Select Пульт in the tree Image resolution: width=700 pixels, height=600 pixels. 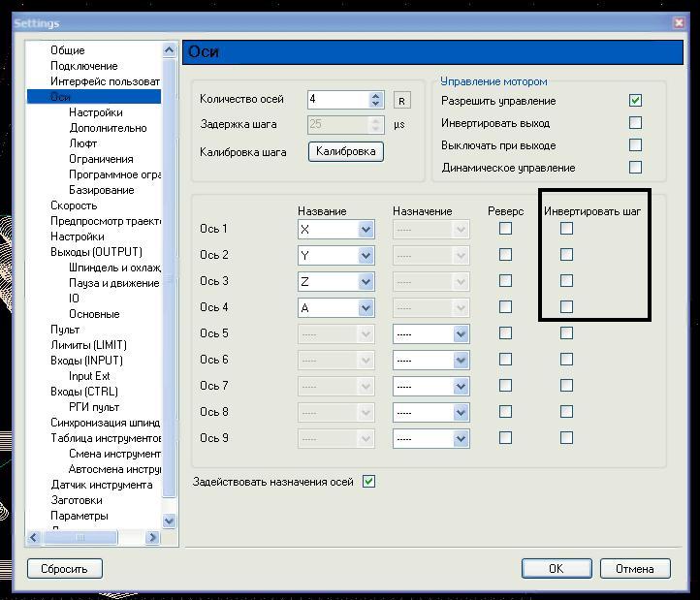(x=65, y=330)
